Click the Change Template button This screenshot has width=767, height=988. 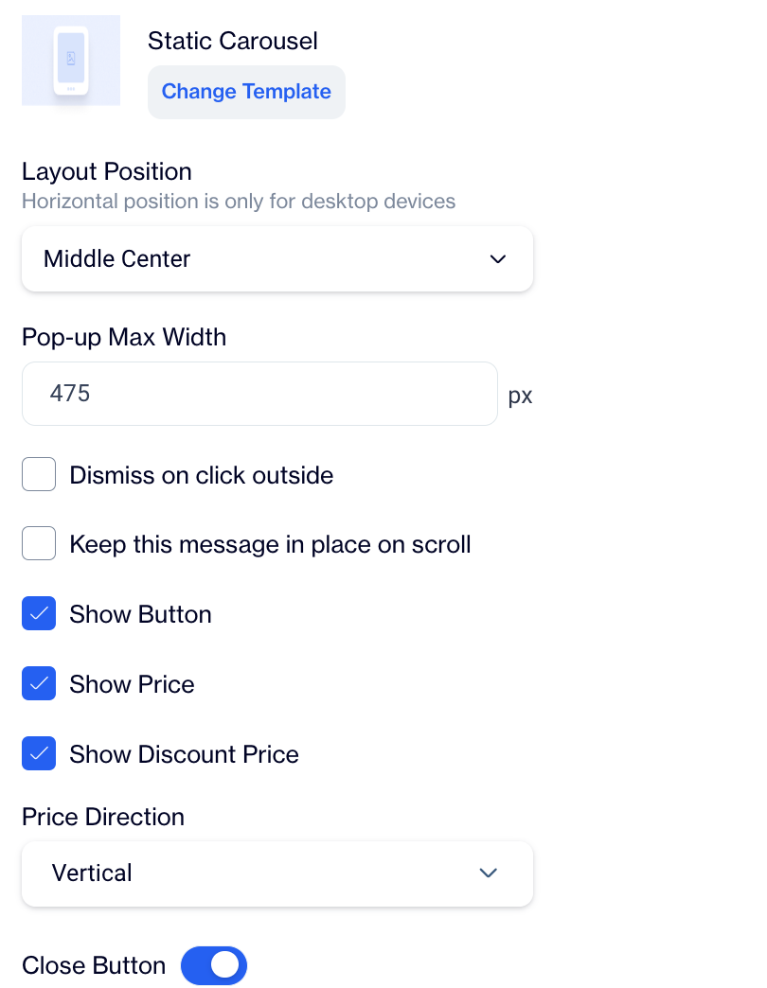[246, 92]
